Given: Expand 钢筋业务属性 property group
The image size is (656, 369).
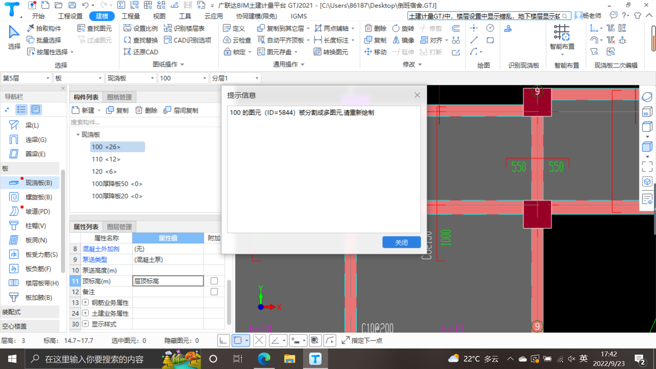Looking at the screenshot, I should pos(85,302).
